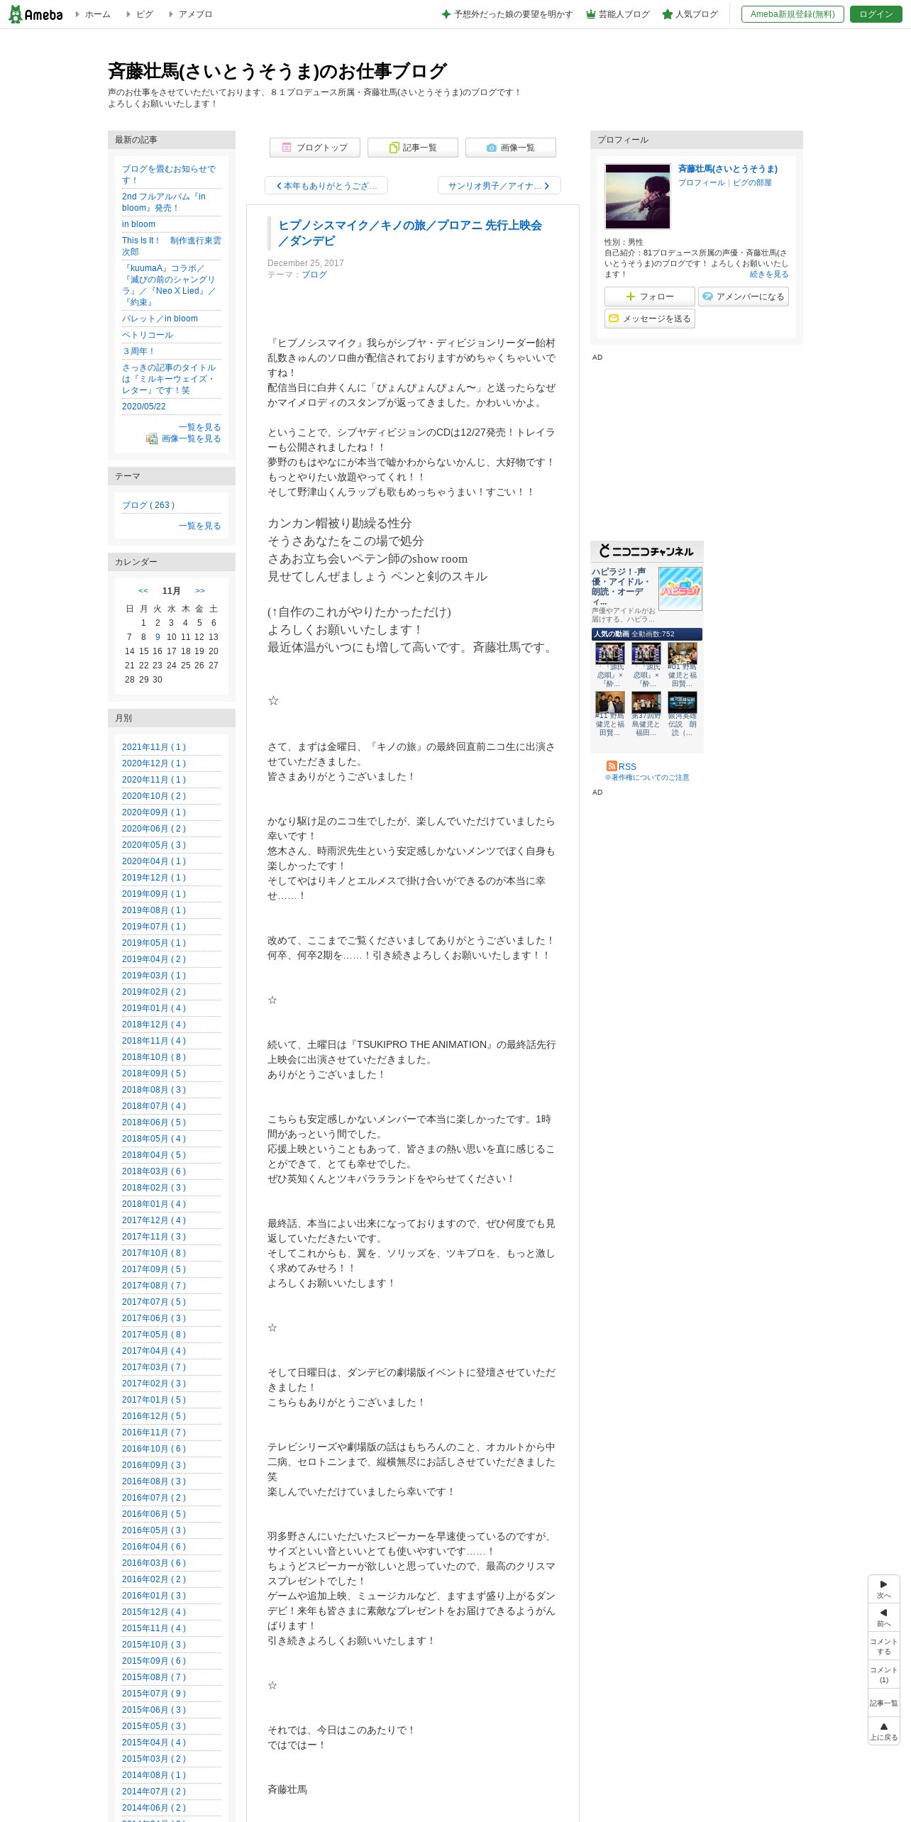Viewport: 911px width, 1822px height.
Task: Open ピグ in the top navigation
Action: (145, 14)
